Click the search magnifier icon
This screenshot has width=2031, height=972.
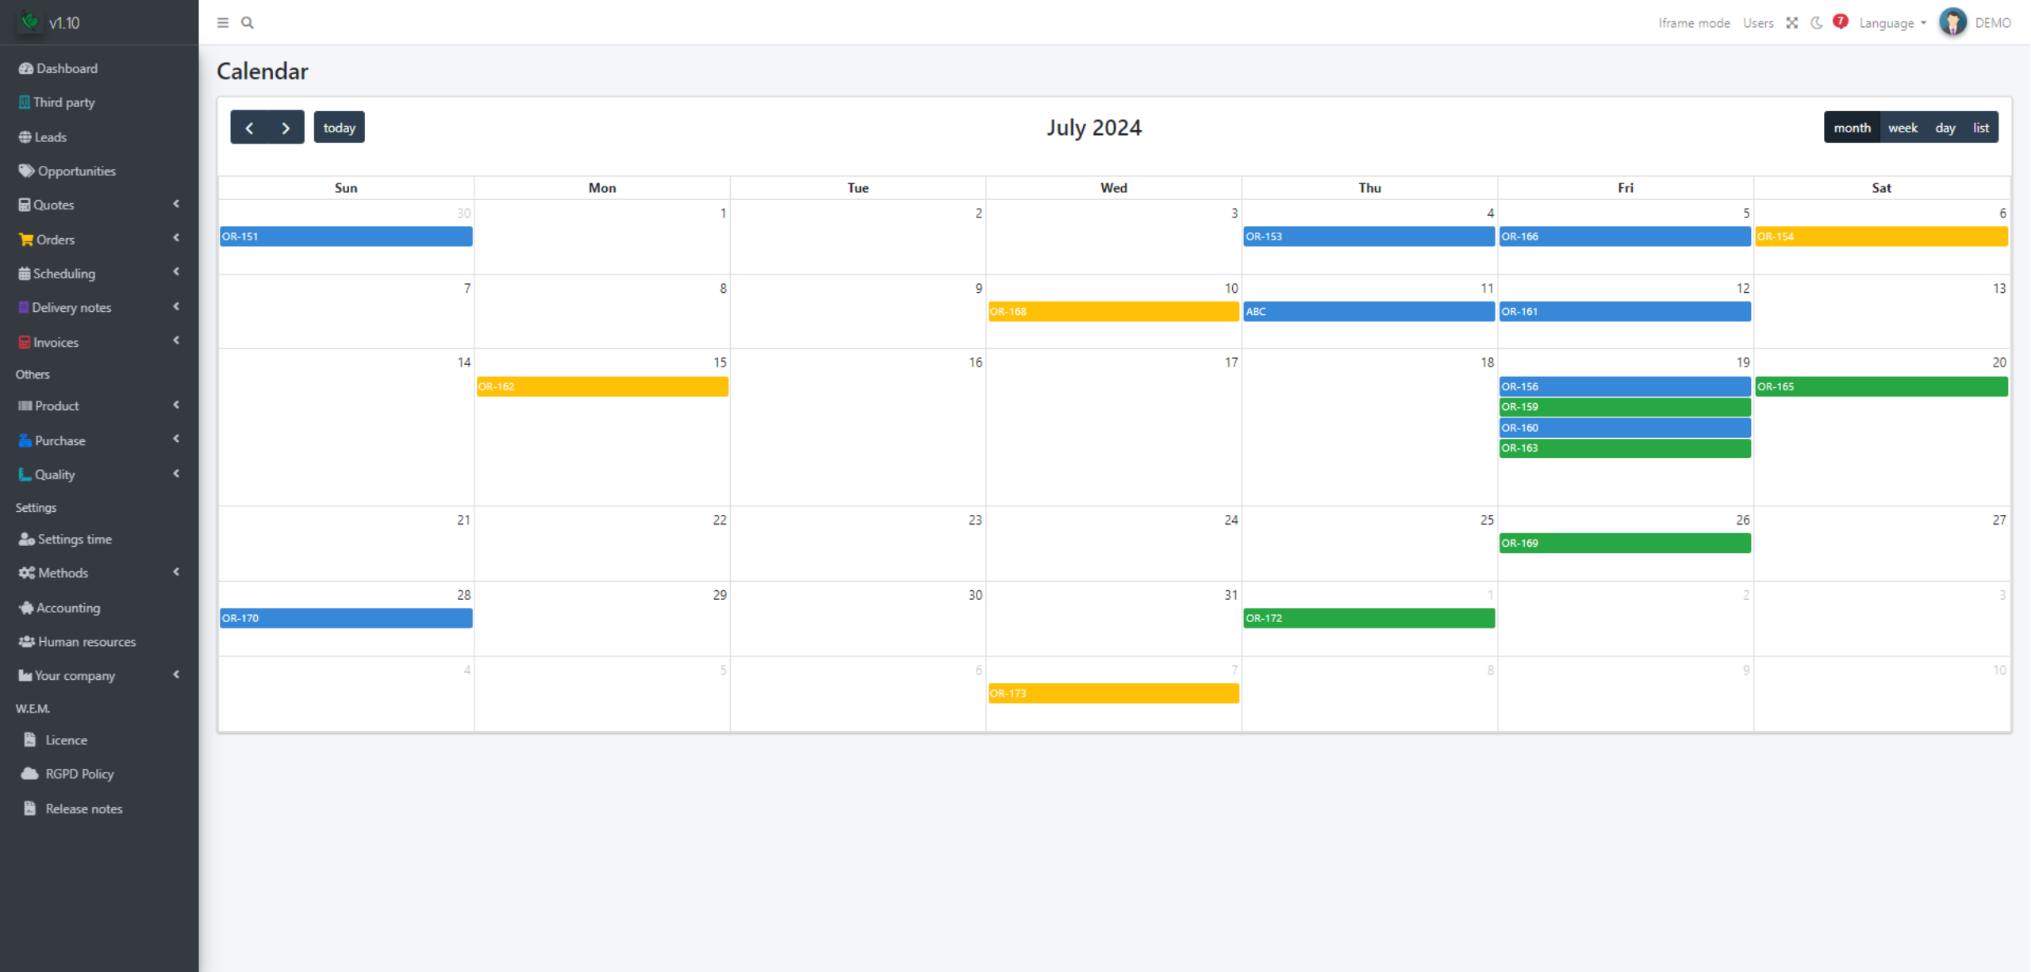tap(248, 22)
